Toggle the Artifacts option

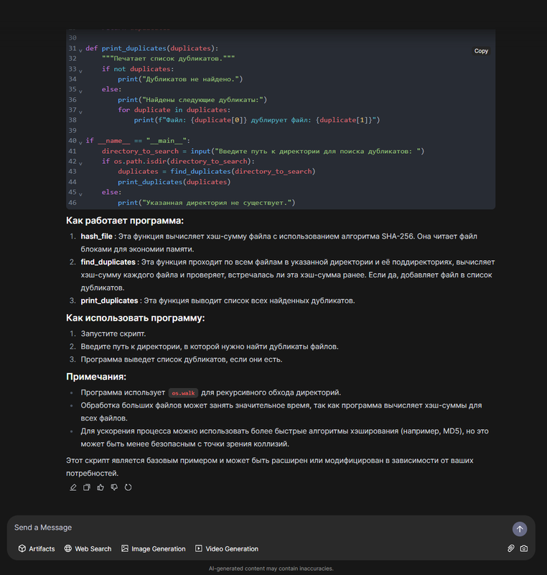coord(37,548)
